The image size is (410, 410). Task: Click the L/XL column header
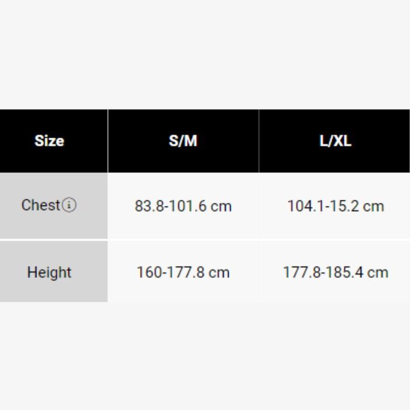point(336,141)
